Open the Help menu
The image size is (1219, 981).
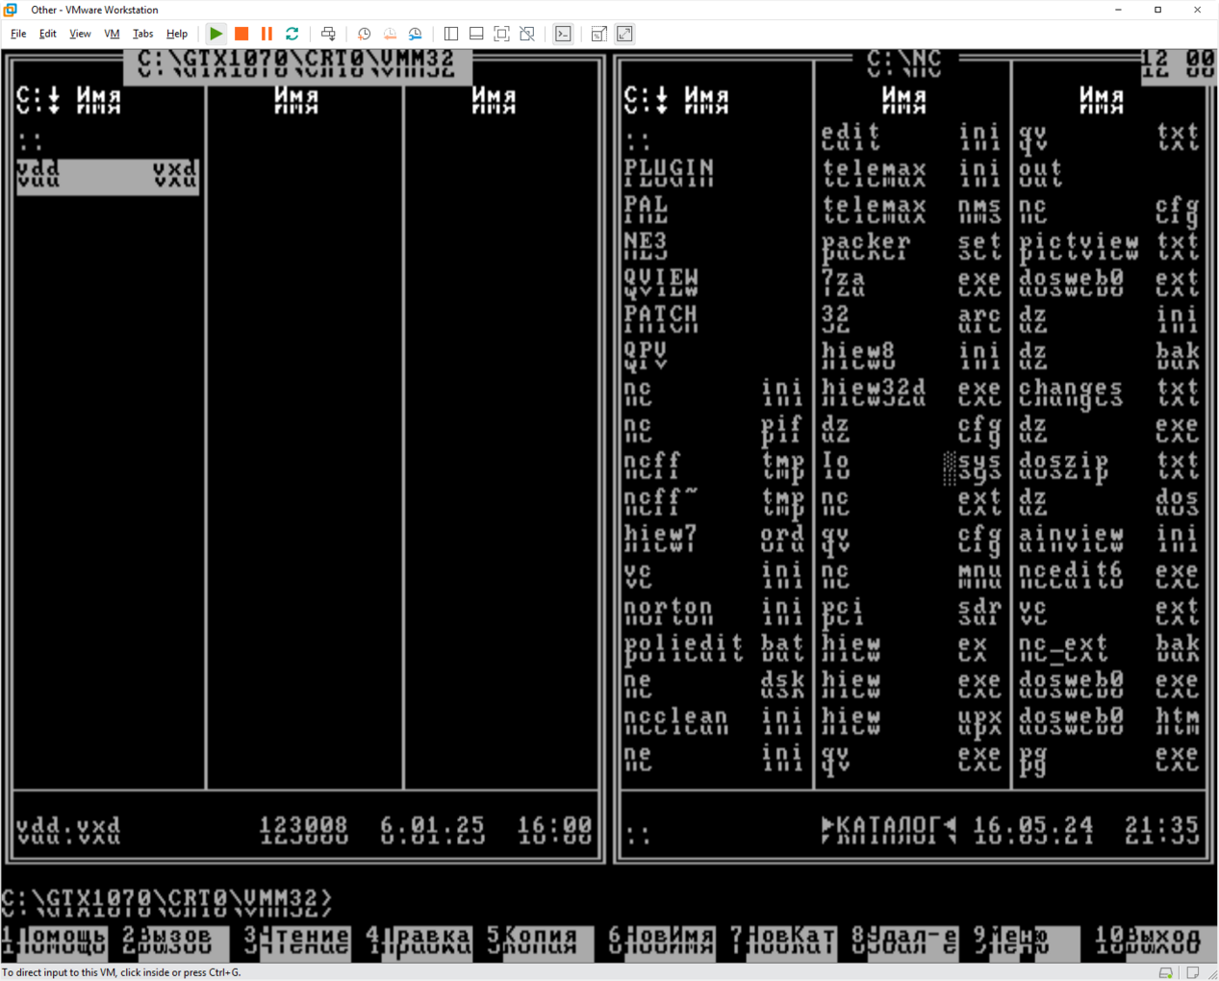click(177, 34)
